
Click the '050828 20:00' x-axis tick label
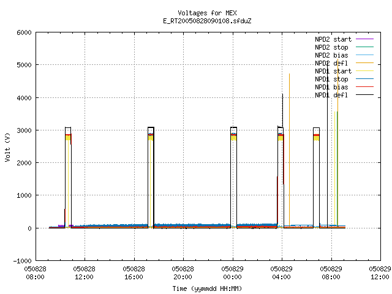tap(183, 273)
